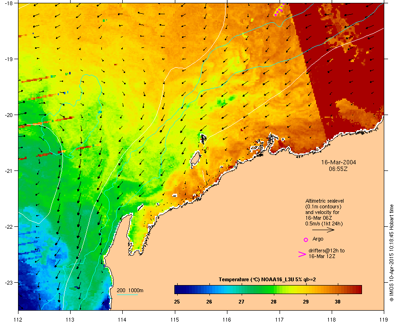Viewport: 398px width, 322px height.
Task: Click the Temperature NOAA16_L3U colorbar title
Action: pos(267,280)
